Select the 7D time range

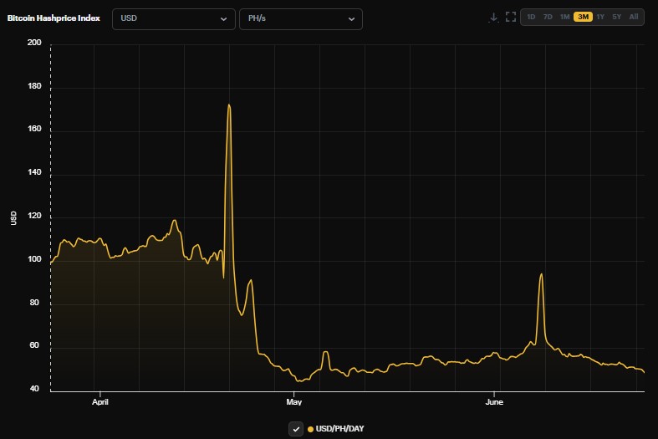pyautogui.click(x=548, y=18)
